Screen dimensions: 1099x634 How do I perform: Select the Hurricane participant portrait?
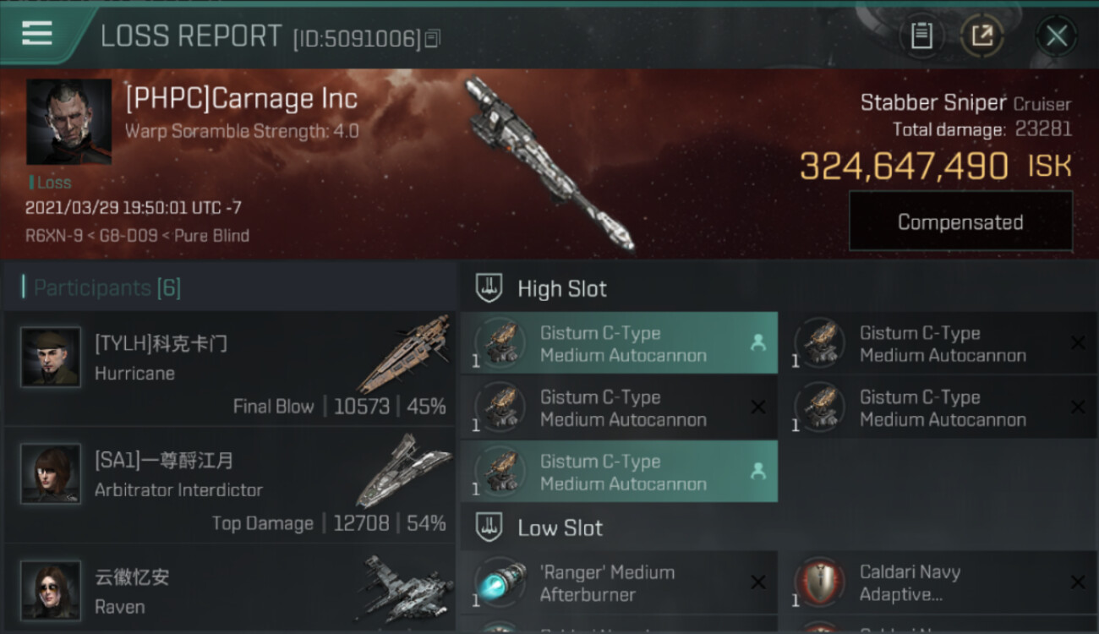(51, 358)
